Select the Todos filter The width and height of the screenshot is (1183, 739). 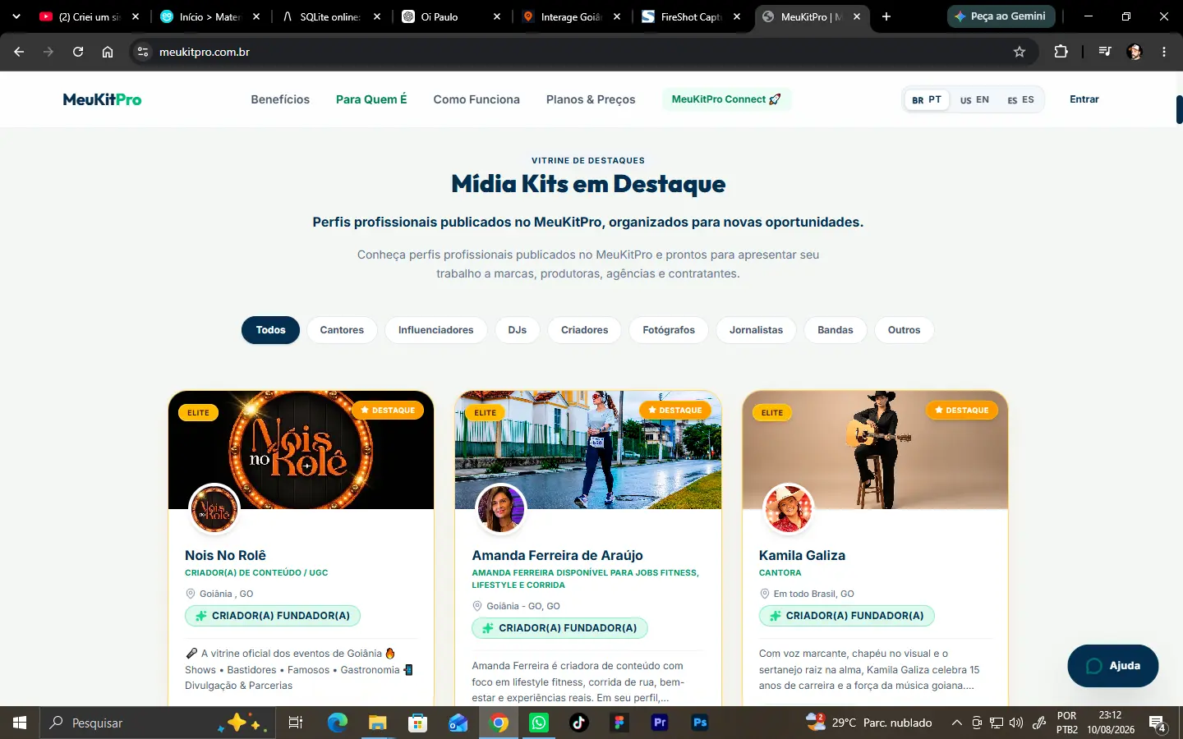point(270,330)
